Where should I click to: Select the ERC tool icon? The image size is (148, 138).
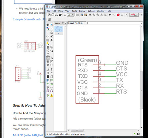[x=48, y=96]
